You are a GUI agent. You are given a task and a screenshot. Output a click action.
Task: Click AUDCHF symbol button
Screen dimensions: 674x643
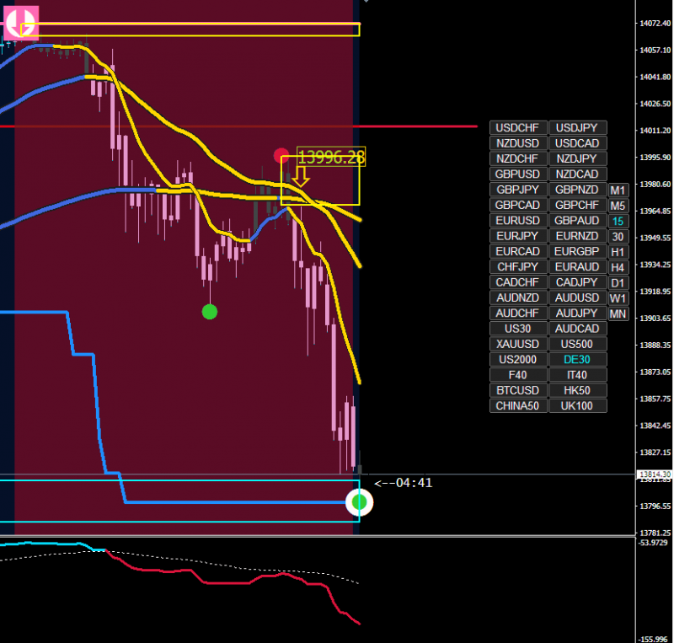tap(518, 313)
